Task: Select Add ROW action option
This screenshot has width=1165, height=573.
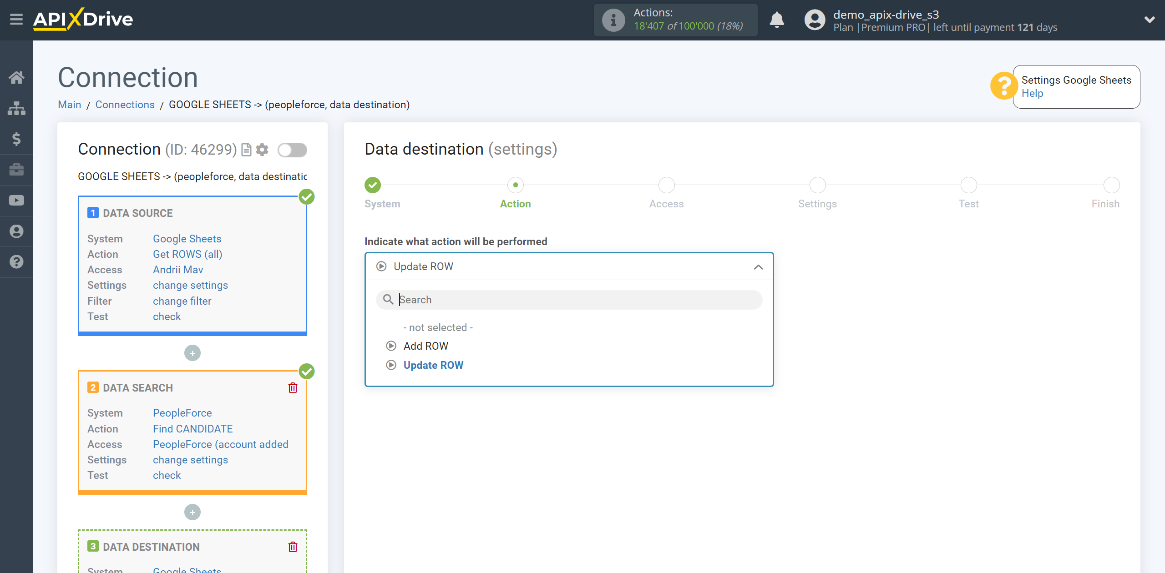Action: click(424, 345)
